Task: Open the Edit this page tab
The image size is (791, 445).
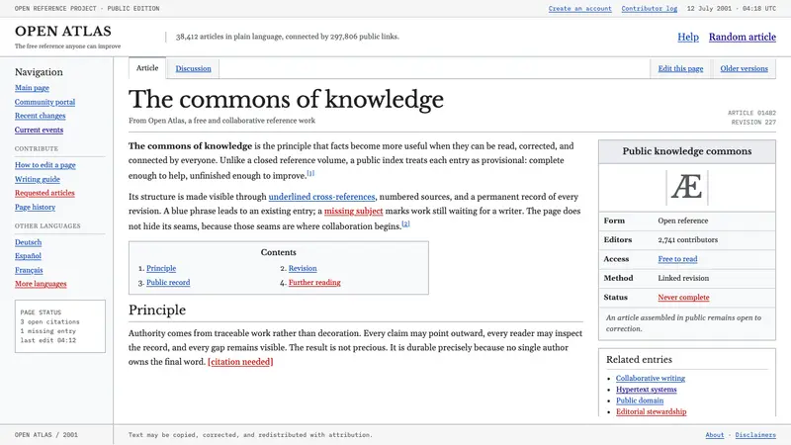Action: tap(680, 68)
